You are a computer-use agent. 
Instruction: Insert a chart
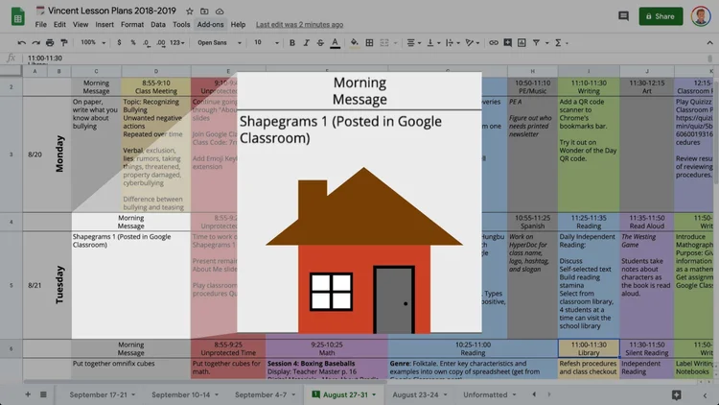[522, 42]
